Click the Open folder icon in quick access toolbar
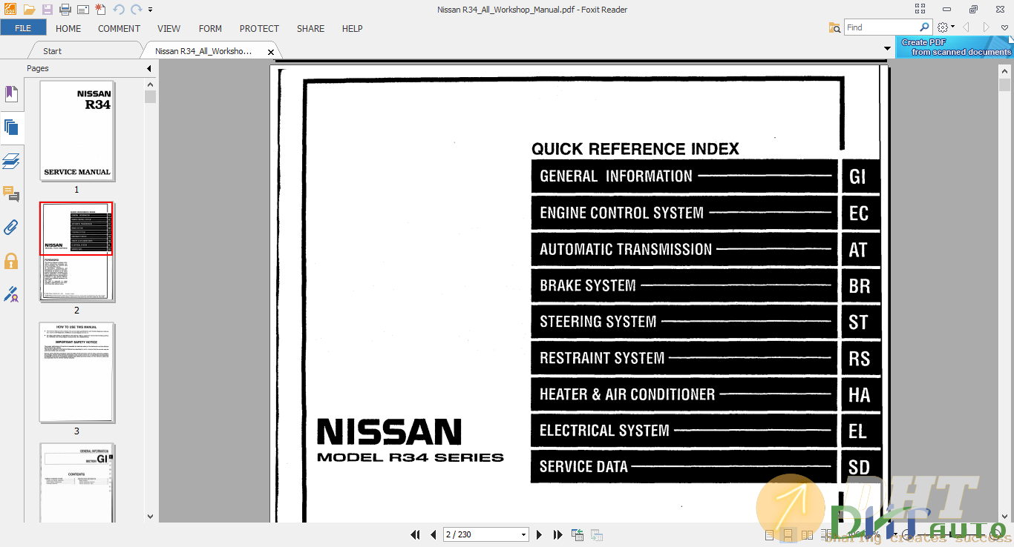This screenshot has width=1014, height=547. (29, 10)
